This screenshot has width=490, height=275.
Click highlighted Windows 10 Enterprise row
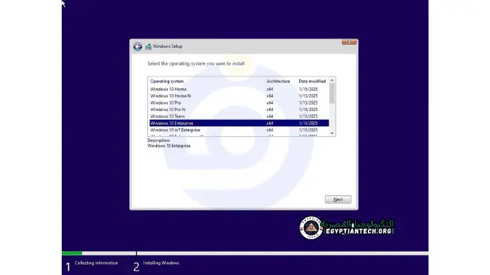[239, 123]
